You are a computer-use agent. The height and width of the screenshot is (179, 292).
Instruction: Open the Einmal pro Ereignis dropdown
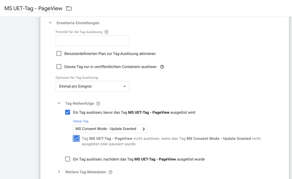coord(93,86)
